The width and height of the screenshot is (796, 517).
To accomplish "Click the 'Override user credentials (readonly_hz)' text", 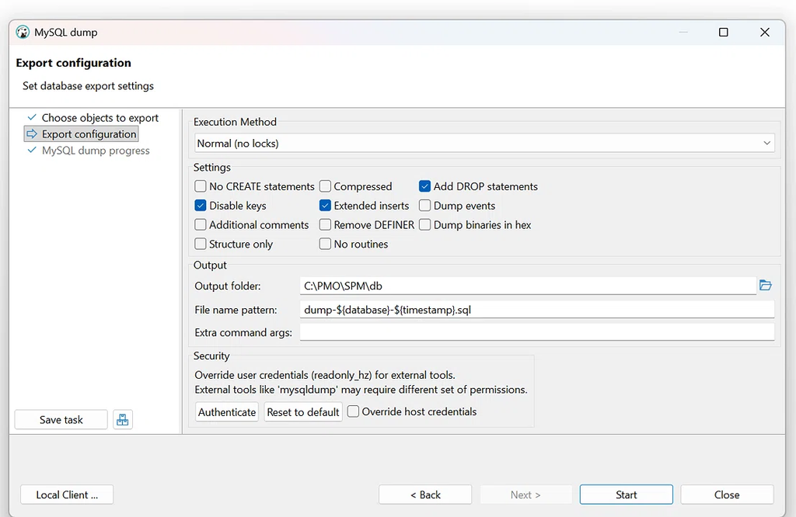I will click(x=325, y=375).
